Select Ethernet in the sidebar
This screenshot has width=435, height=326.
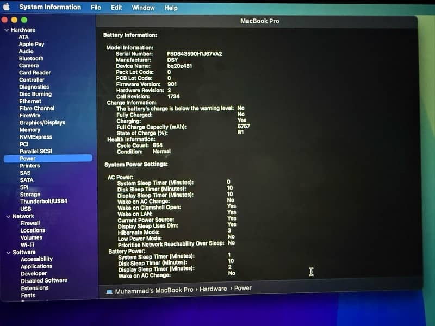[x=30, y=102]
